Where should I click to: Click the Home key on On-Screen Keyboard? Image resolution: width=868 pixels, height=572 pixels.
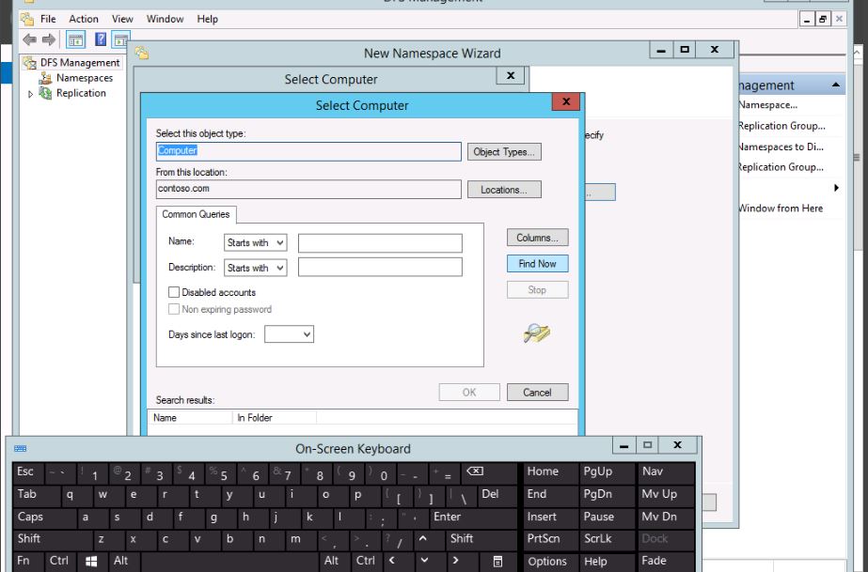(551, 473)
